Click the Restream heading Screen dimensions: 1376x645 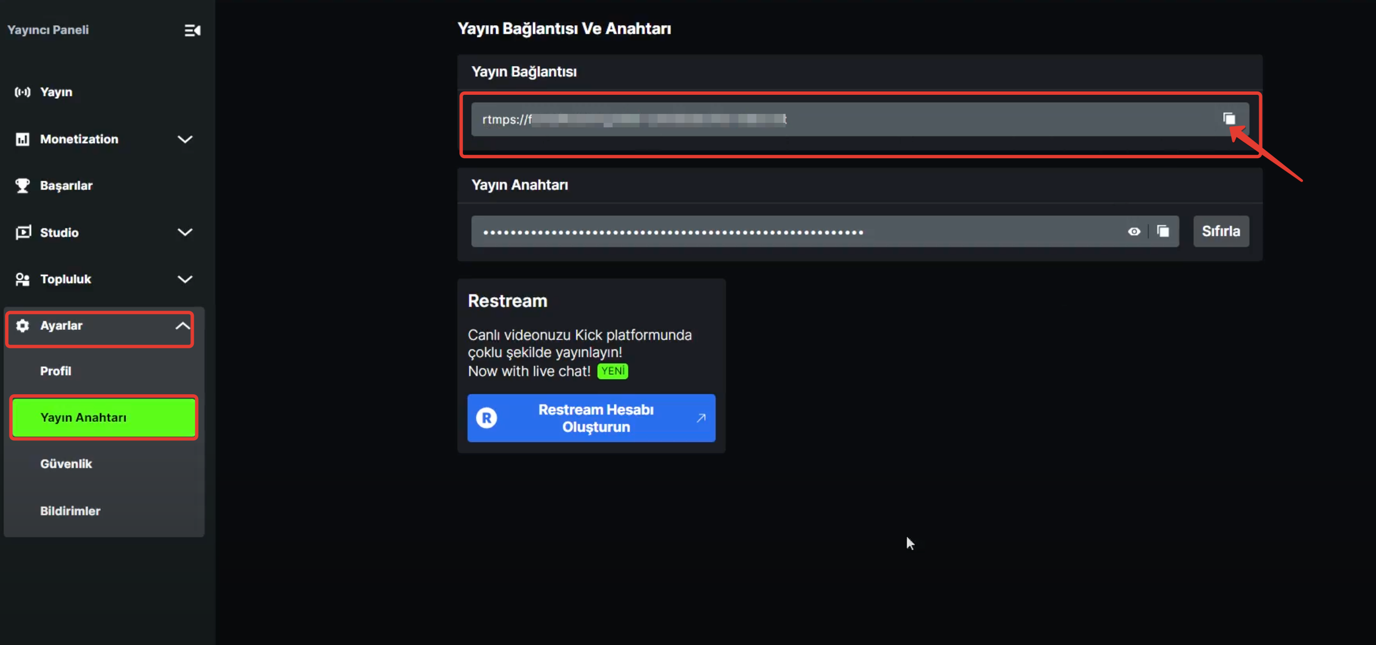click(x=507, y=301)
